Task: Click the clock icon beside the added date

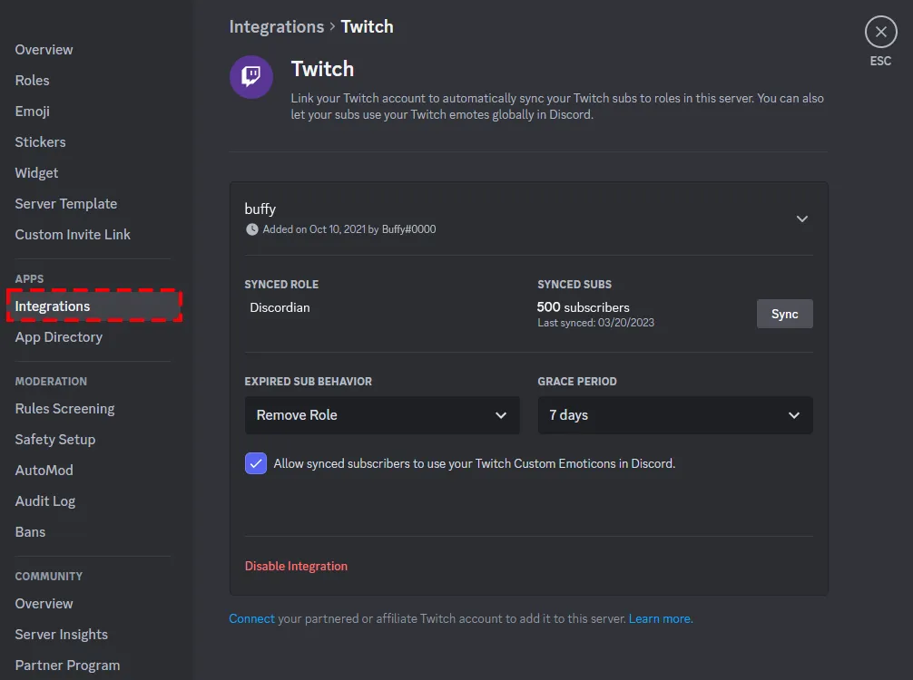Action: (251, 229)
